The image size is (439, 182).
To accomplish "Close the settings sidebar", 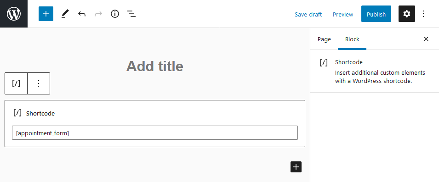I will click(426, 39).
